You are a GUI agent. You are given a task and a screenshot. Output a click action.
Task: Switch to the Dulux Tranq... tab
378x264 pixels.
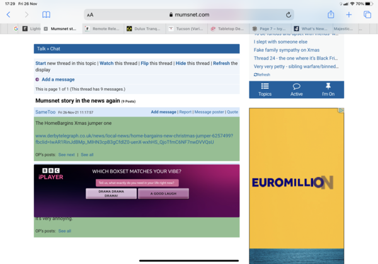(x=146, y=28)
